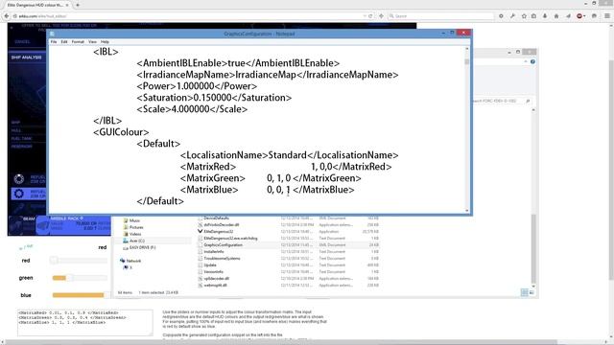Click the browser Search box
This screenshot has width=614, height=345.
[440, 16]
